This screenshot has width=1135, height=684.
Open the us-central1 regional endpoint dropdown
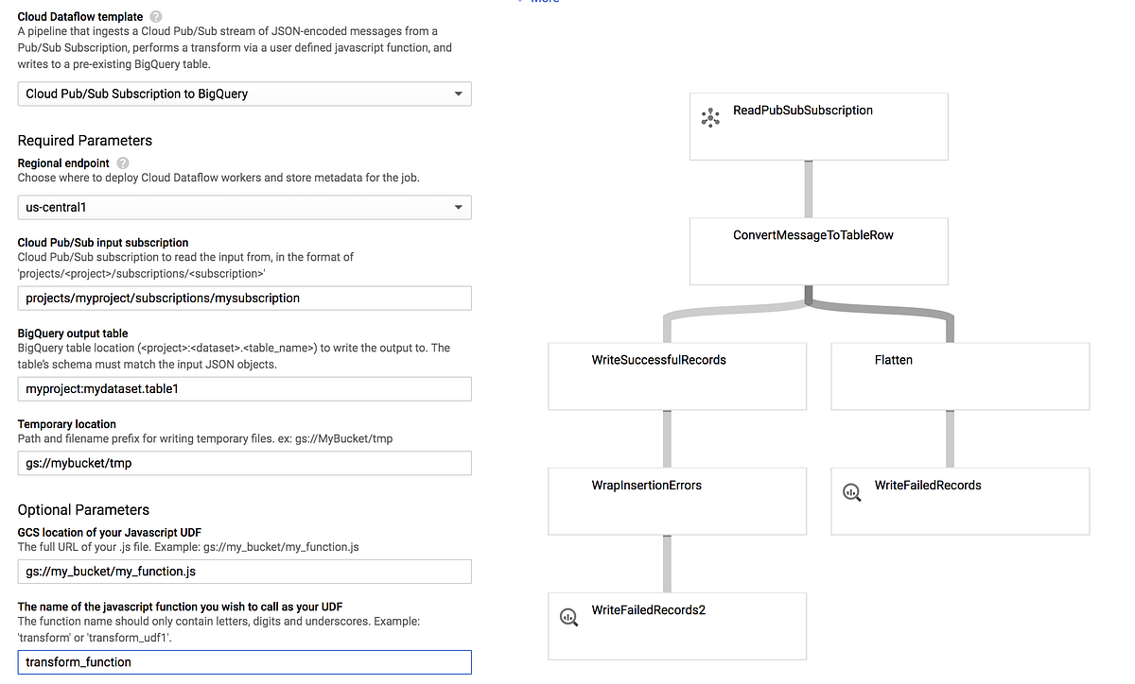pos(244,207)
